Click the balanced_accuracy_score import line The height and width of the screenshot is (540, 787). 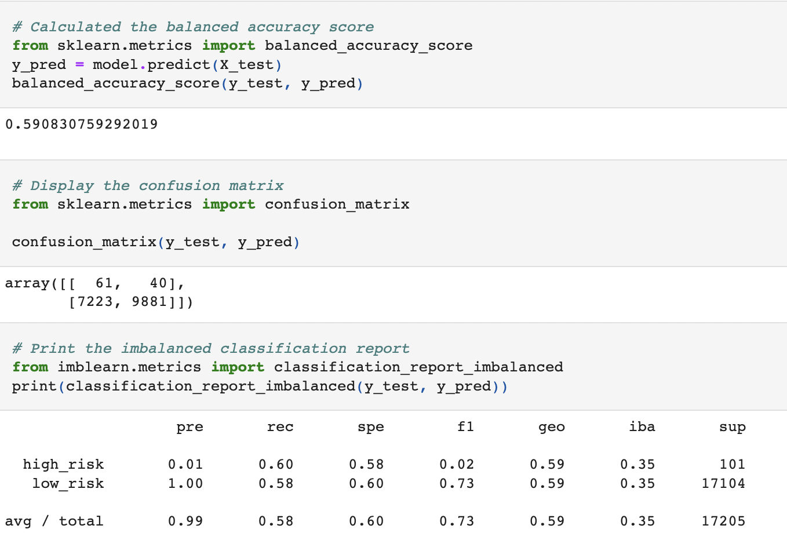coord(242,45)
